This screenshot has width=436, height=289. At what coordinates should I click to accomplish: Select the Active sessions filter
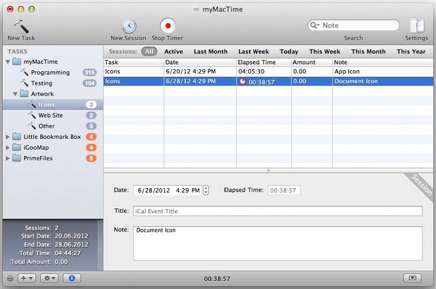173,52
